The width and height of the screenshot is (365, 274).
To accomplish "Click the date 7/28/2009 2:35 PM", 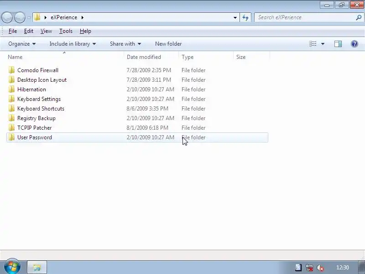I will click(x=149, y=70).
